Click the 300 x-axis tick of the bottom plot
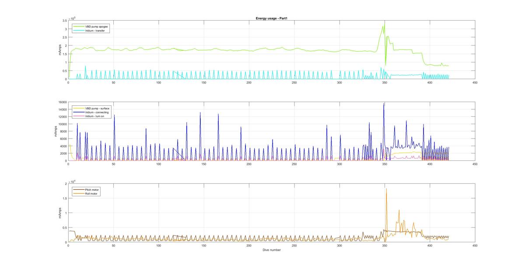 click(x=339, y=246)
